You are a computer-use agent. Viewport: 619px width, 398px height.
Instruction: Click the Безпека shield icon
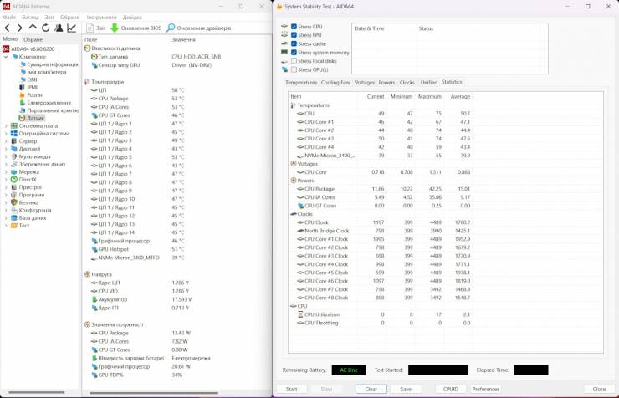(14, 202)
